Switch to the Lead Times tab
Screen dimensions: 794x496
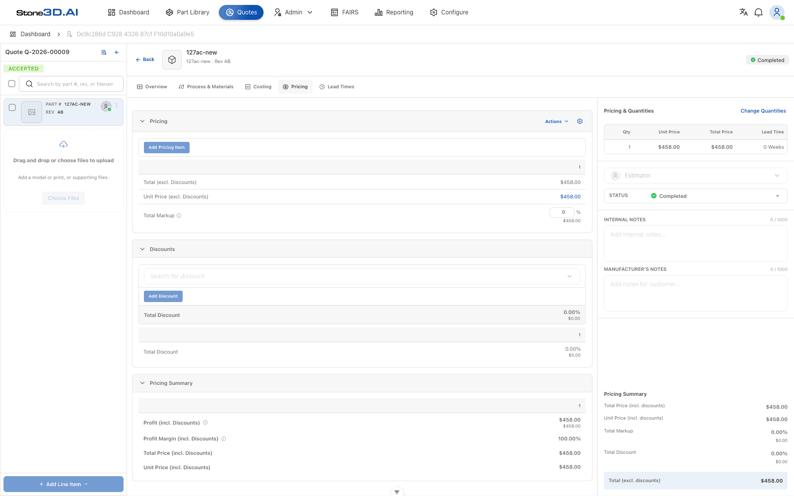[x=336, y=87]
